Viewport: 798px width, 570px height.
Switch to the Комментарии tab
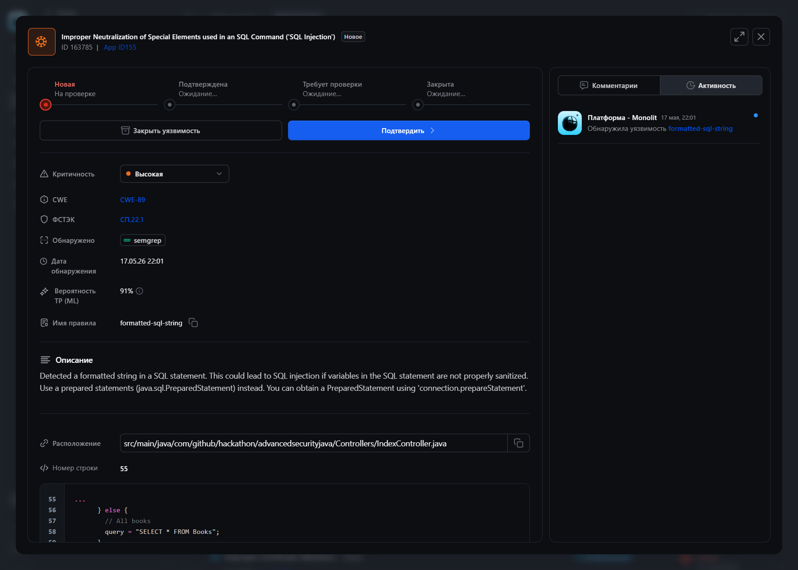(x=609, y=85)
